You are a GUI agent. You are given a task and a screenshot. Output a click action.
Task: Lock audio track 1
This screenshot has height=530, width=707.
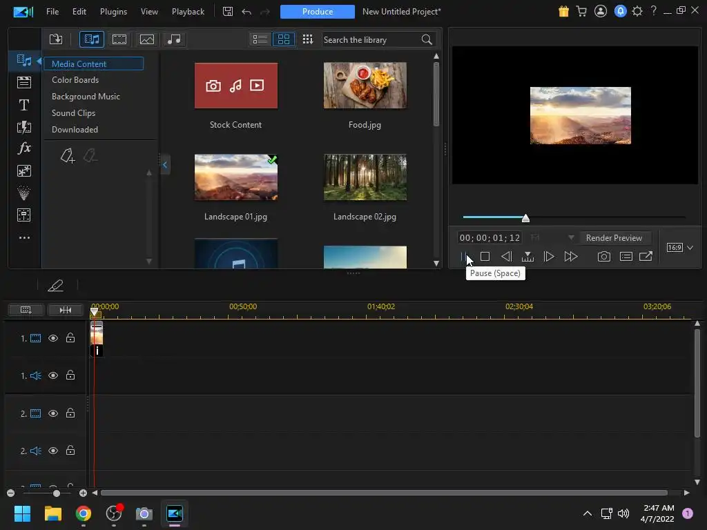(70, 375)
